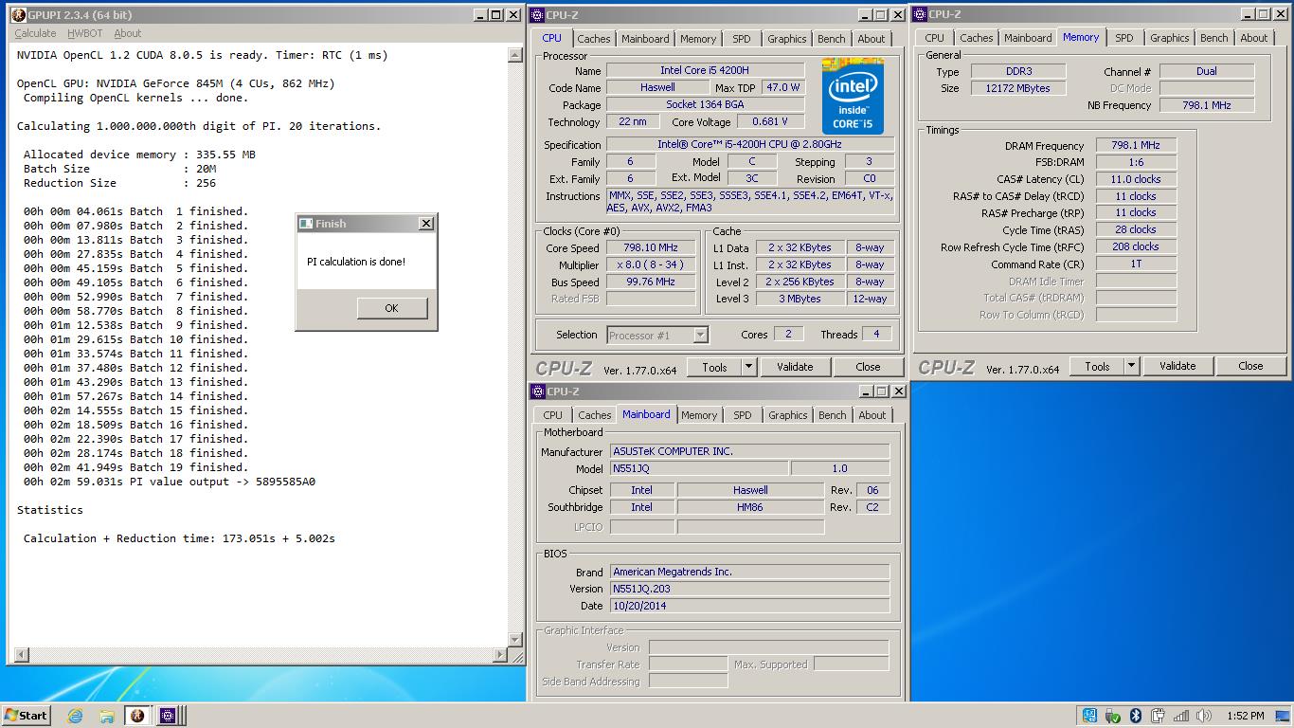Image resolution: width=1294 pixels, height=728 pixels.
Task: Click the speaker volume tray icon
Action: tap(1204, 716)
